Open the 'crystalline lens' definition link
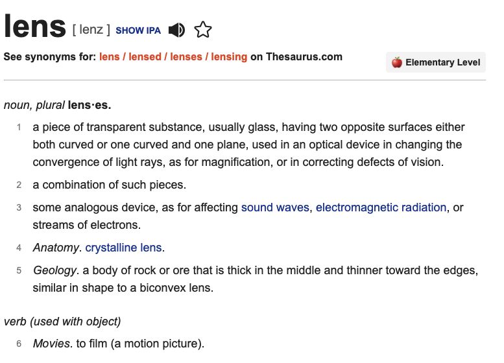The height and width of the screenshot is (363, 504). [123, 248]
